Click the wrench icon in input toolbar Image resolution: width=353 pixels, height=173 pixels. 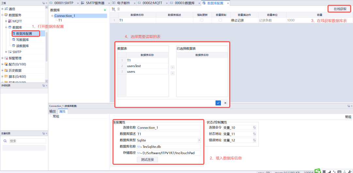pyautogui.click(x=350, y=172)
